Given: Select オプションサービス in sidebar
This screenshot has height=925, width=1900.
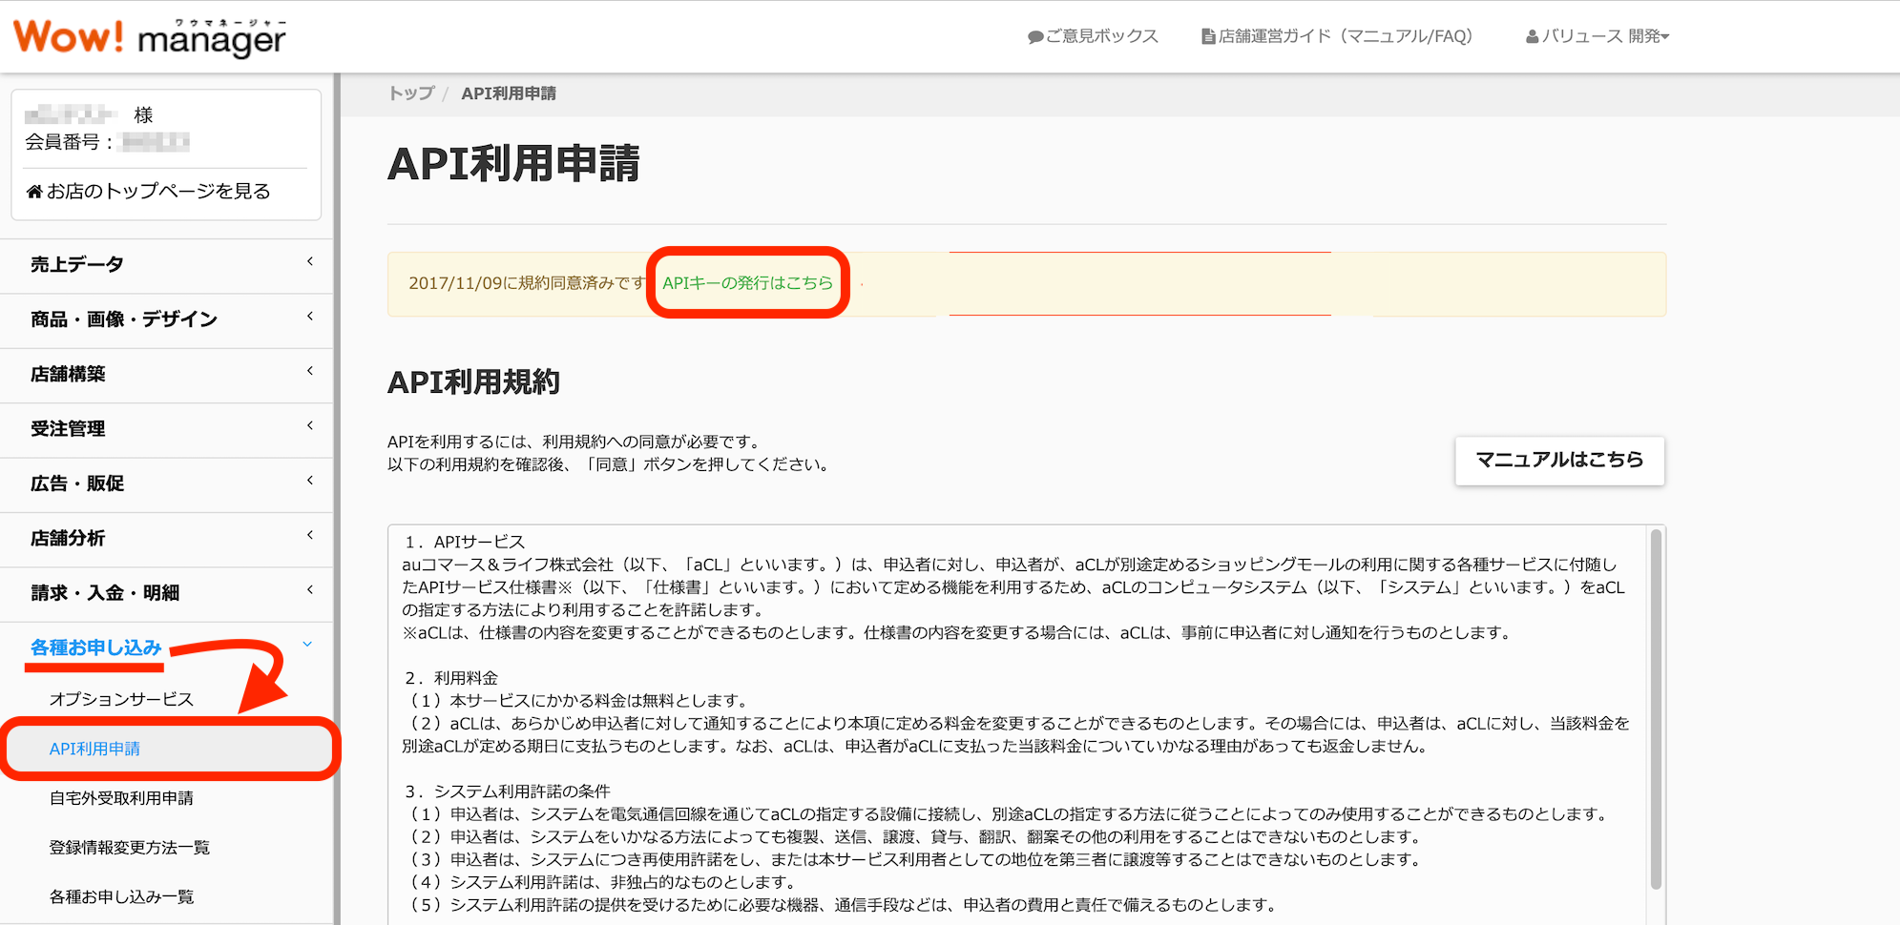Looking at the screenshot, I should point(121,699).
